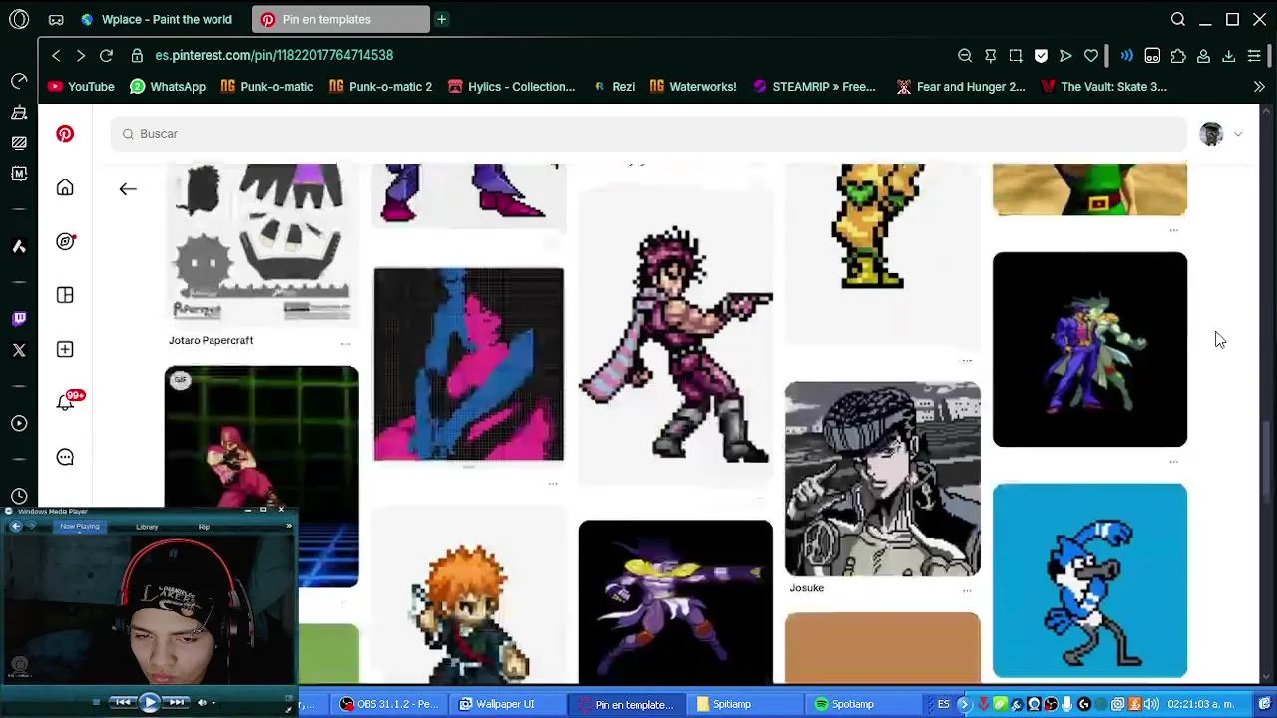Open the zoom-out magnifier in address bar
The width and height of the screenshot is (1277, 718).
click(x=965, y=56)
